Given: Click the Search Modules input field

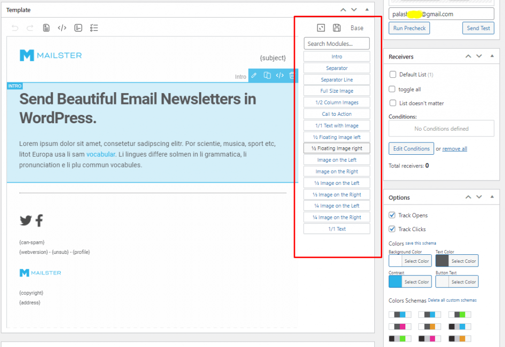Looking at the screenshot, I should tap(336, 43).
